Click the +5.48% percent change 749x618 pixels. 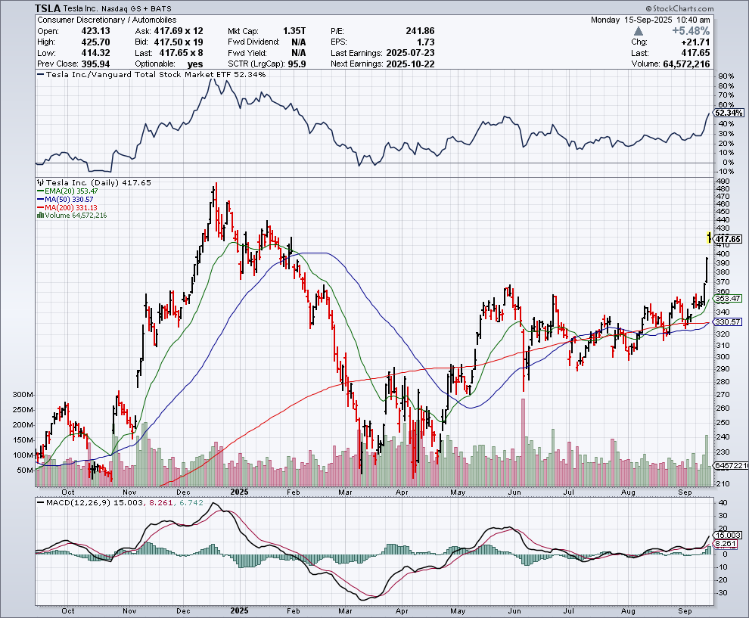[691, 31]
